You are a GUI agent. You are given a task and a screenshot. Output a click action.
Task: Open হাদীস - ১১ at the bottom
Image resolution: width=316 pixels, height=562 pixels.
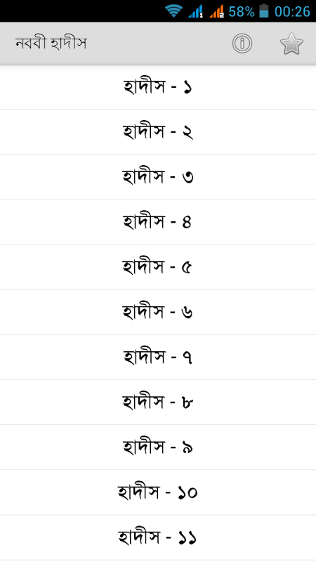(x=158, y=537)
